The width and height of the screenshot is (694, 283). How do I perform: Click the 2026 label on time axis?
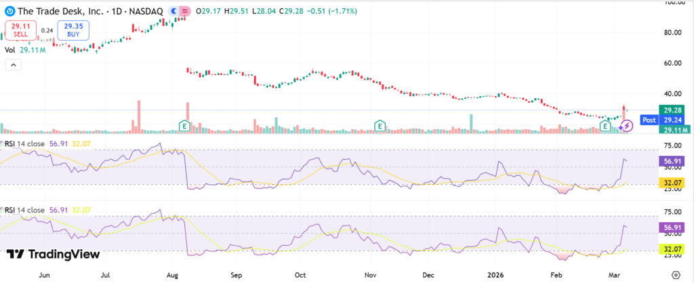494,275
